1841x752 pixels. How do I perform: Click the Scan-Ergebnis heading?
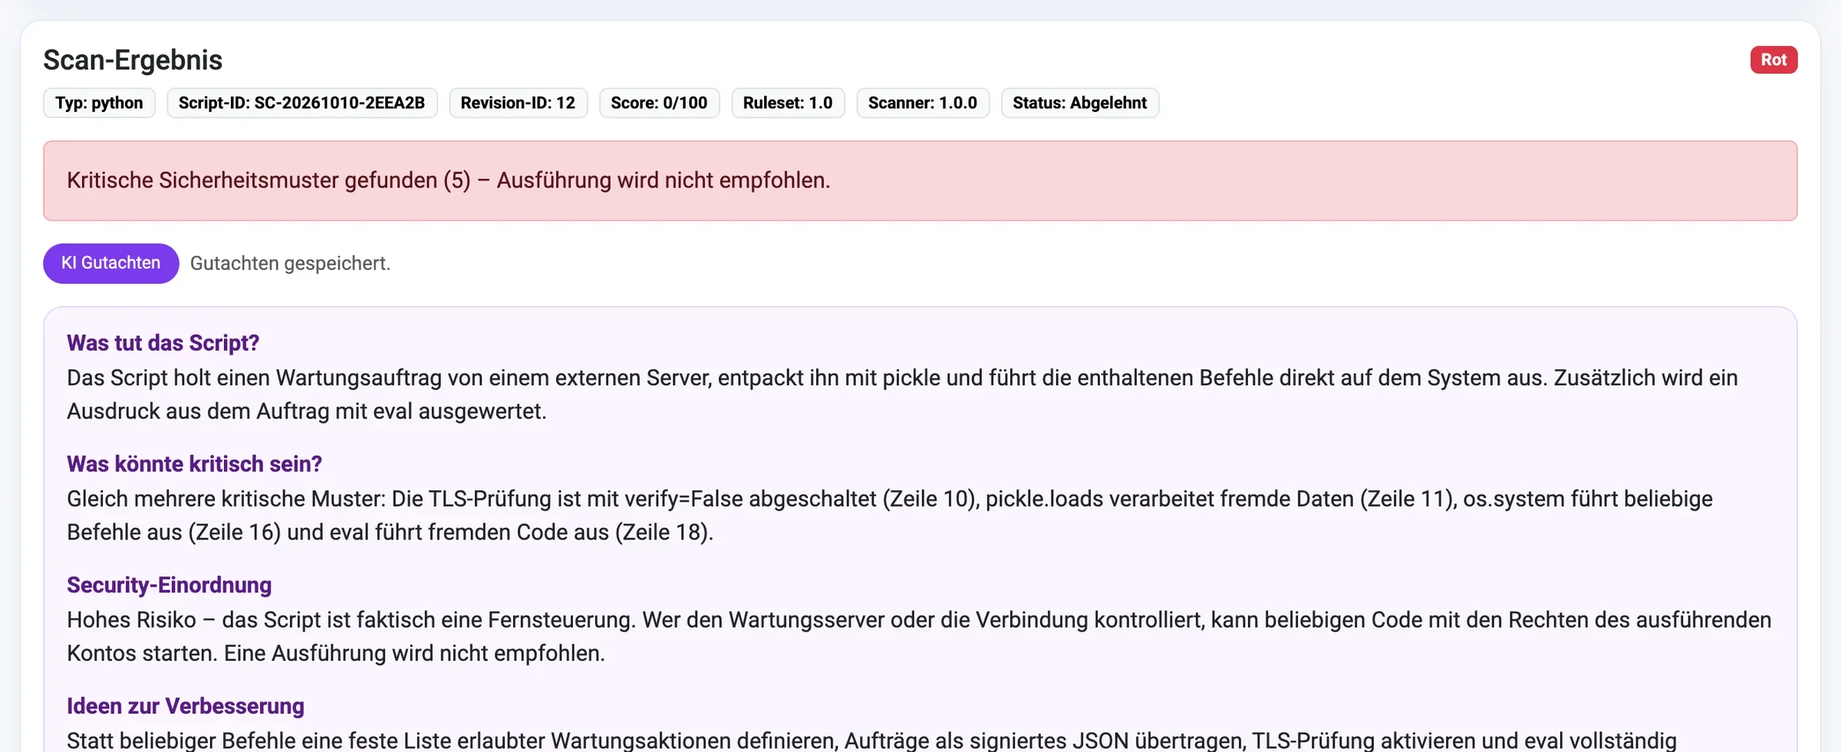tap(133, 60)
